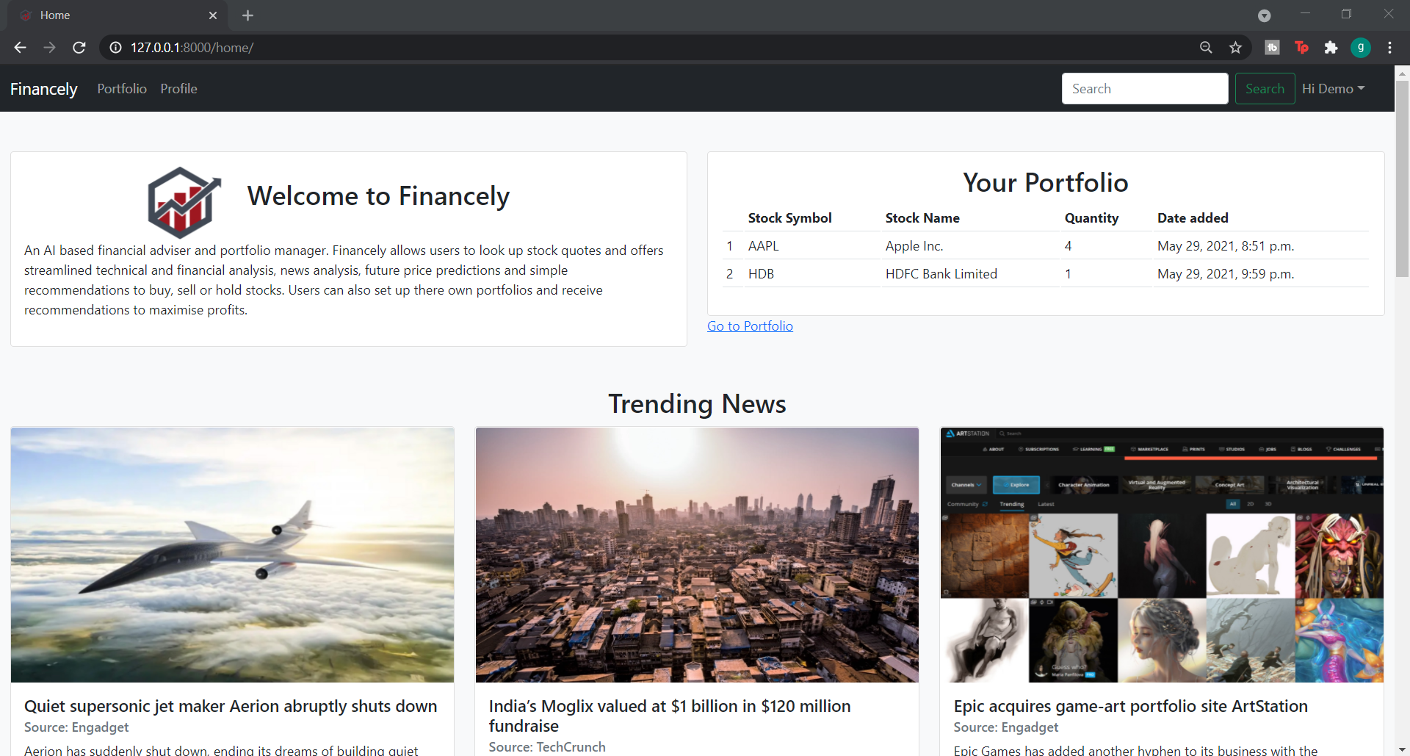Screen dimensions: 1410x756
Task: Click the site information icon in address bar
Action: pos(115,48)
